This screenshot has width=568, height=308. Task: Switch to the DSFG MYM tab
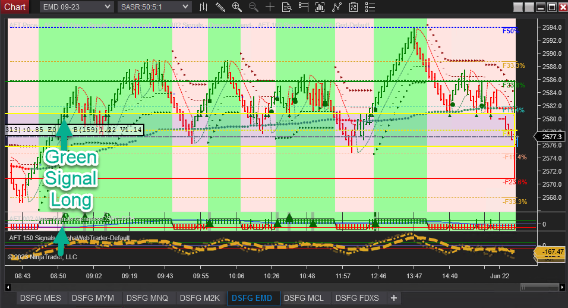pos(93,298)
